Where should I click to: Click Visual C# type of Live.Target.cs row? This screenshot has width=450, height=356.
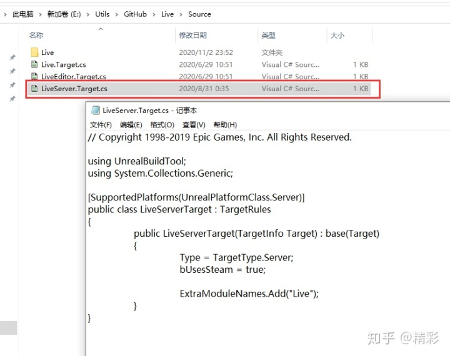(x=290, y=64)
